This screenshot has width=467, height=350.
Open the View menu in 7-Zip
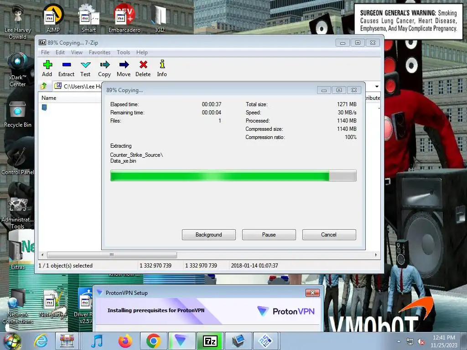coord(77,52)
